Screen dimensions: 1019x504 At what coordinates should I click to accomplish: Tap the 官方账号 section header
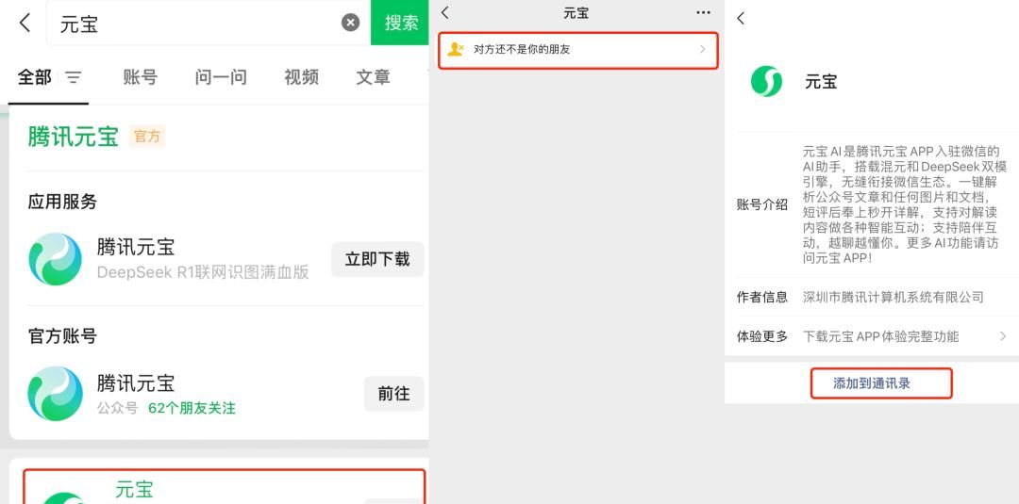click(x=62, y=336)
